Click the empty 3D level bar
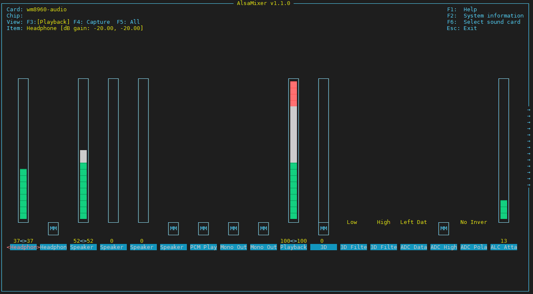Viewport: 533px width, 294px height. tap(324, 150)
